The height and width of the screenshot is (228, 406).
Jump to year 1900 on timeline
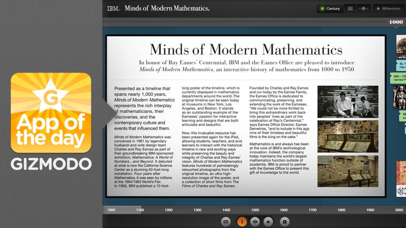coord(370,210)
